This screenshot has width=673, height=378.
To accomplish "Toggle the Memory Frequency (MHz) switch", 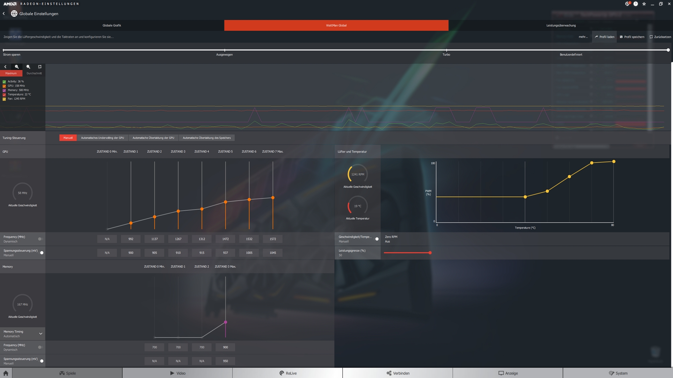I will click(40, 347).
